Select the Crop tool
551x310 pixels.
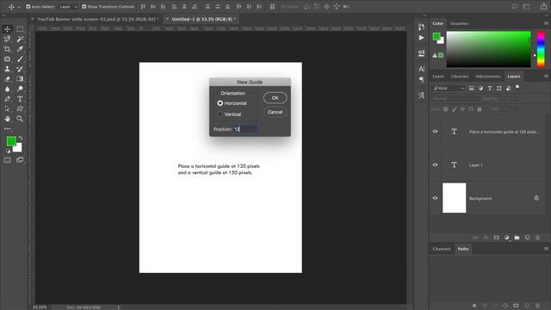coord(7,49)
